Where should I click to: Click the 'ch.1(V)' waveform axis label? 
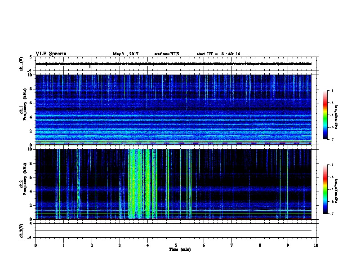[22, 64]
